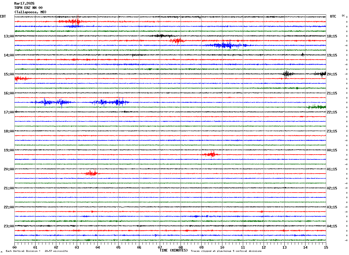Image resolution: width=349 pixels, height=255 pixels.
Task: Click minute 07 on the bottom axis
Action: [160, 247]
